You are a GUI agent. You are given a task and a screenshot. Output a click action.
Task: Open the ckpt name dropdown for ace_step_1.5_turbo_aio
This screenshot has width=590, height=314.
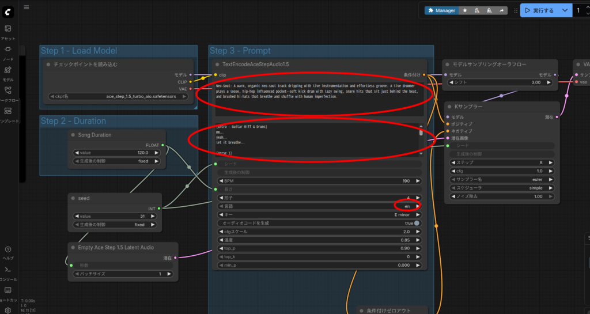pyautogui.click(x=119, y=97)
